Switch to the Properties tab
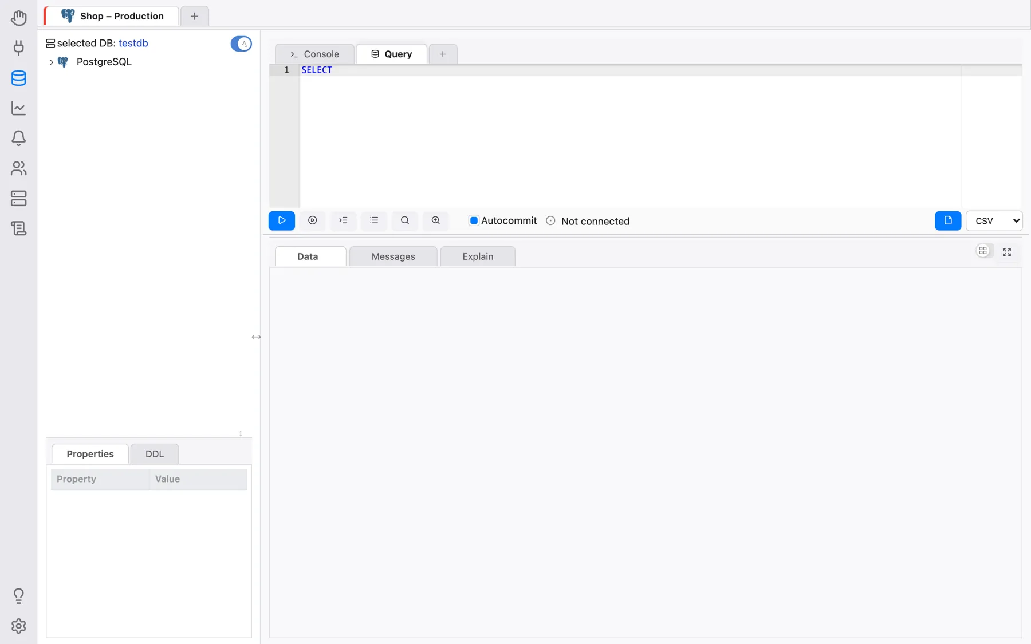 tap(90, 454)
